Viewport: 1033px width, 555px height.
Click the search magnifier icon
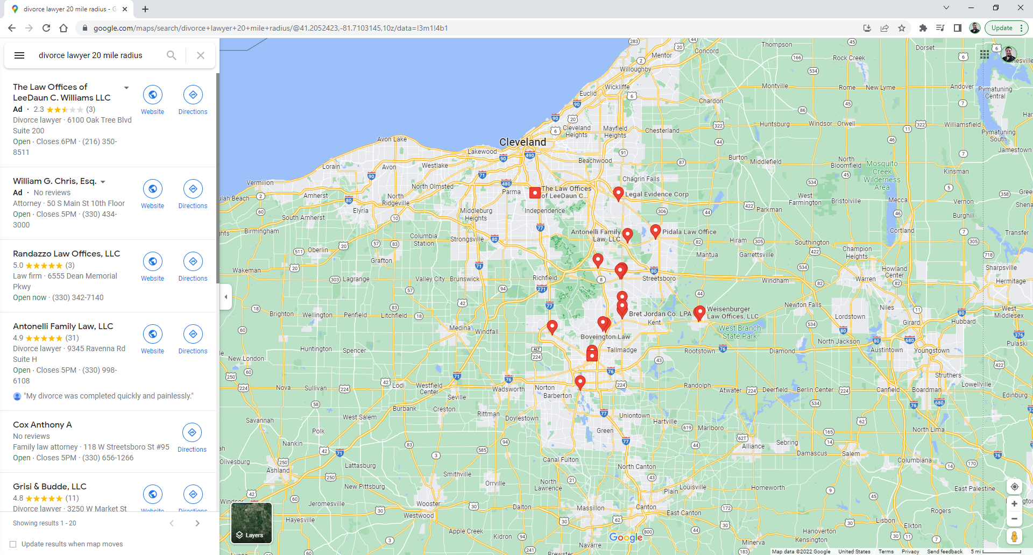tap(172, 55)
